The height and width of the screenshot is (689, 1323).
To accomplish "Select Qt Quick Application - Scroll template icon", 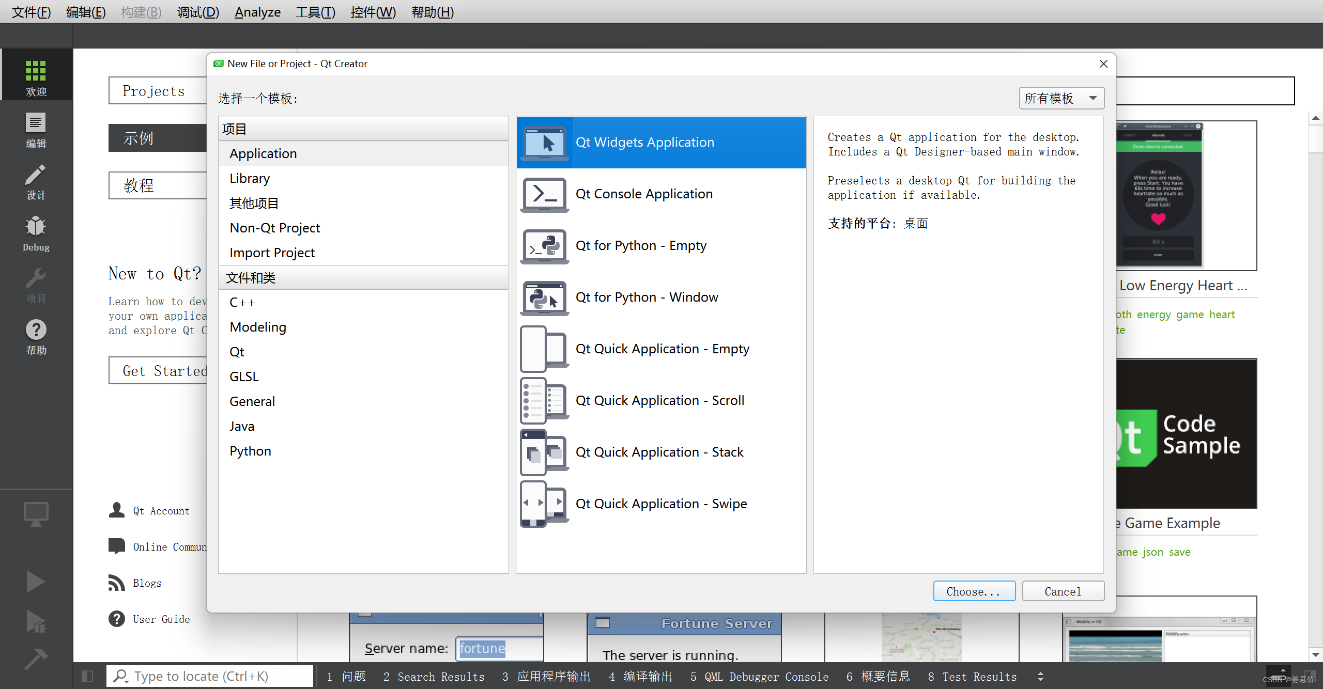I will 543,400.
